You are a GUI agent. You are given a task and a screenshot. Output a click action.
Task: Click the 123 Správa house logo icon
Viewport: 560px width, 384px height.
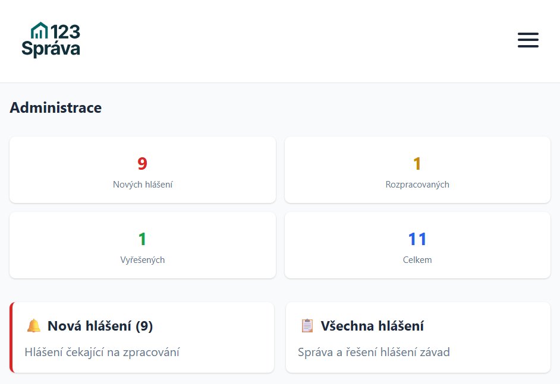(x=40, y=31)
